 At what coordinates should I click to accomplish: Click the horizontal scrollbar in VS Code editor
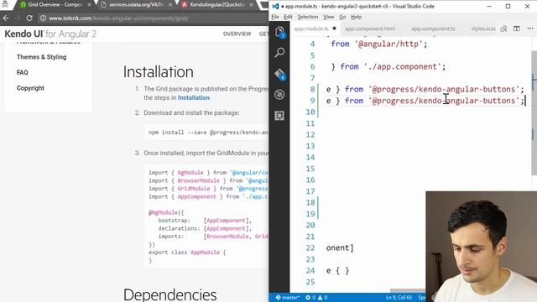pyautogui.click(x=408, y=291)
